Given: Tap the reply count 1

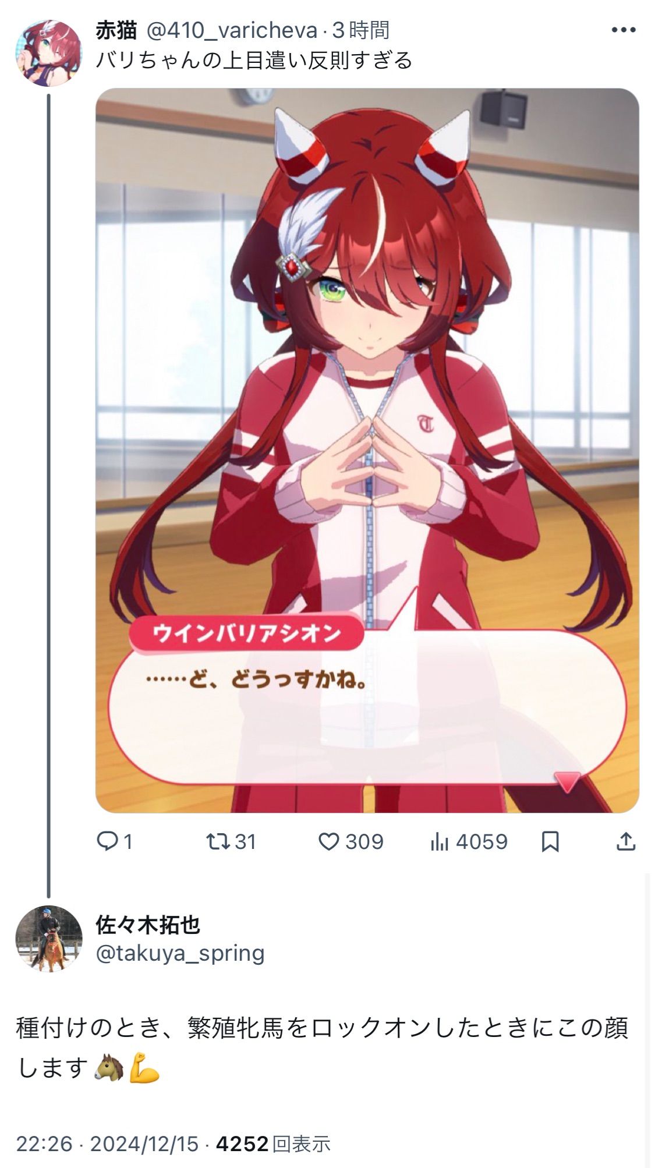Looking at the screenshot, I should pyautogui.click(x=128, y=841).
